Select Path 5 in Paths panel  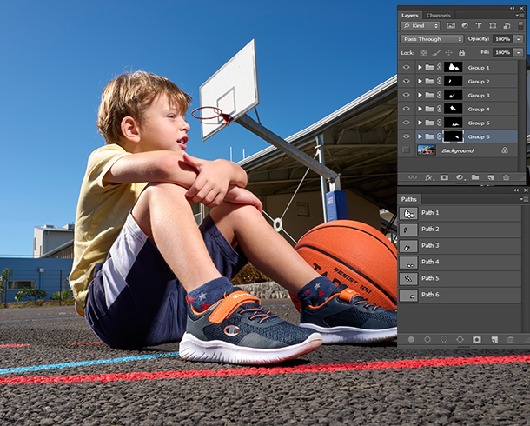[460, 278]
